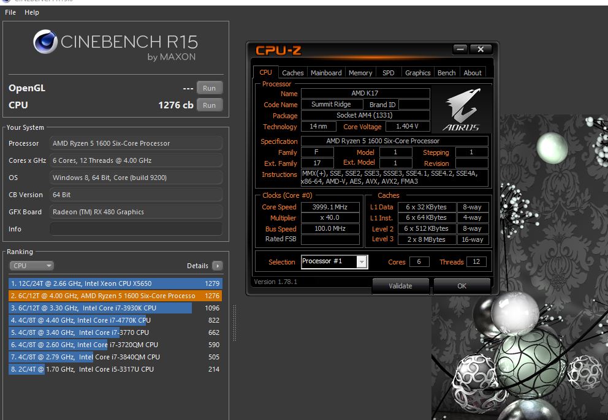This screenshot has height=420, width=608.
Task: Click the Validate button
Action: click(400, 286)
